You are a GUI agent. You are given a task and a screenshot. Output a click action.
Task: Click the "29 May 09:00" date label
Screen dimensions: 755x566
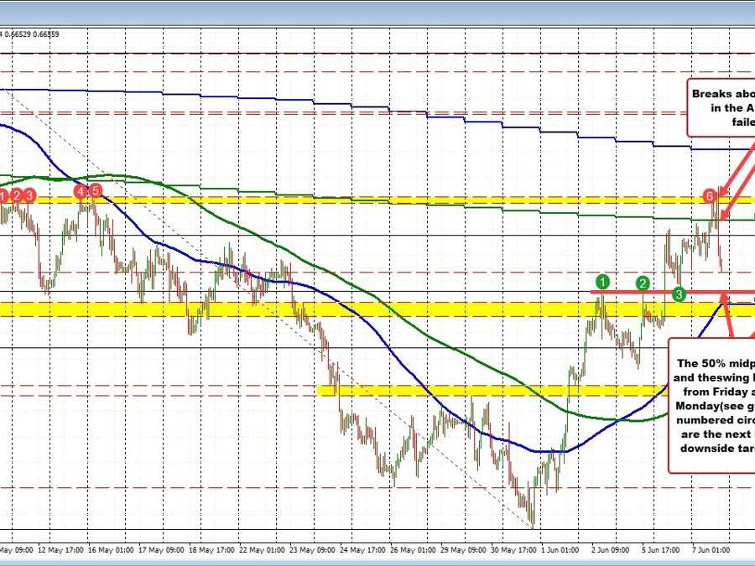463,549
